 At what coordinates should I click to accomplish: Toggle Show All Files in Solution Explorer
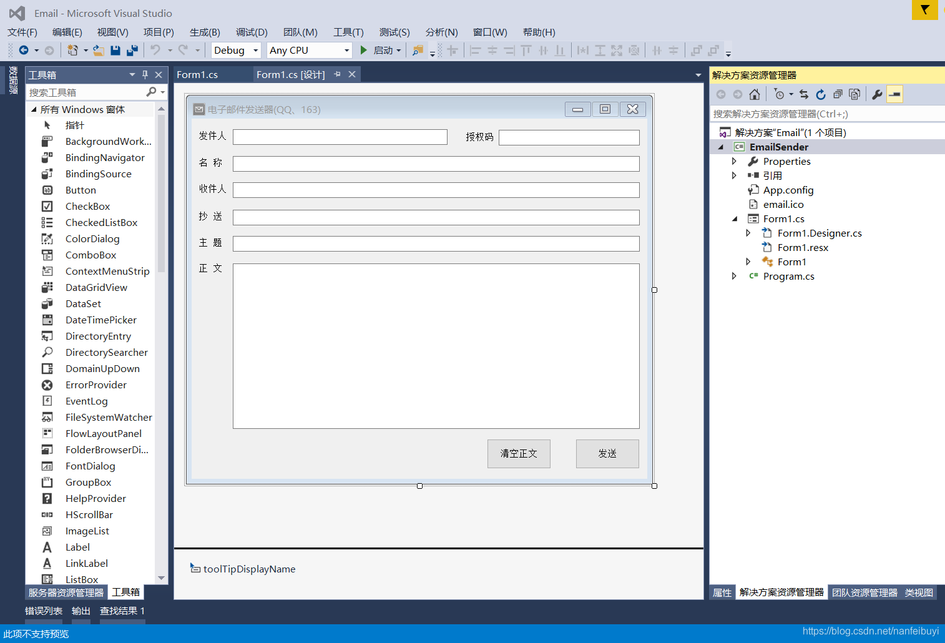pos(854,94)
